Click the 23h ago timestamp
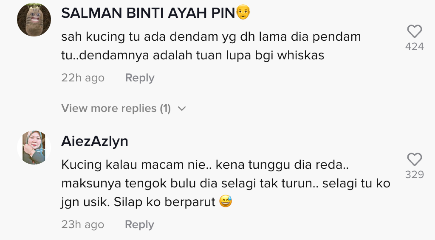The width and height of the screenshot is (435, 240). [x=83, y=224]
